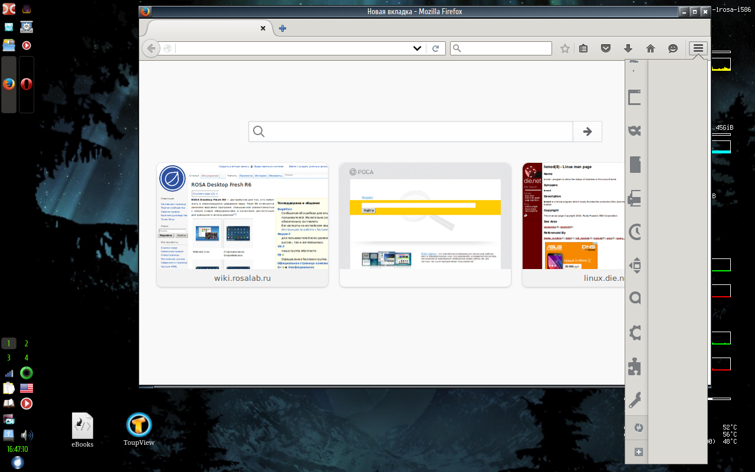Expand the URL bar history dropdown arrow

coord(417,49)
